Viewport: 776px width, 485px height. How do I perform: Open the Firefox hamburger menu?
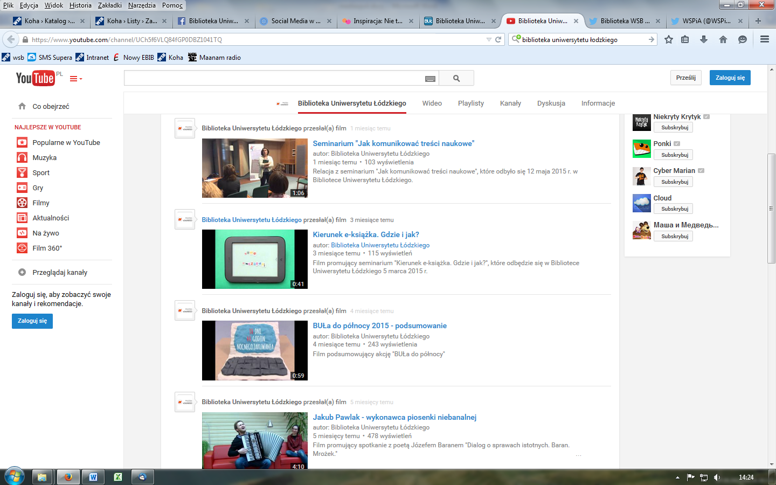[x=764, y=39]
